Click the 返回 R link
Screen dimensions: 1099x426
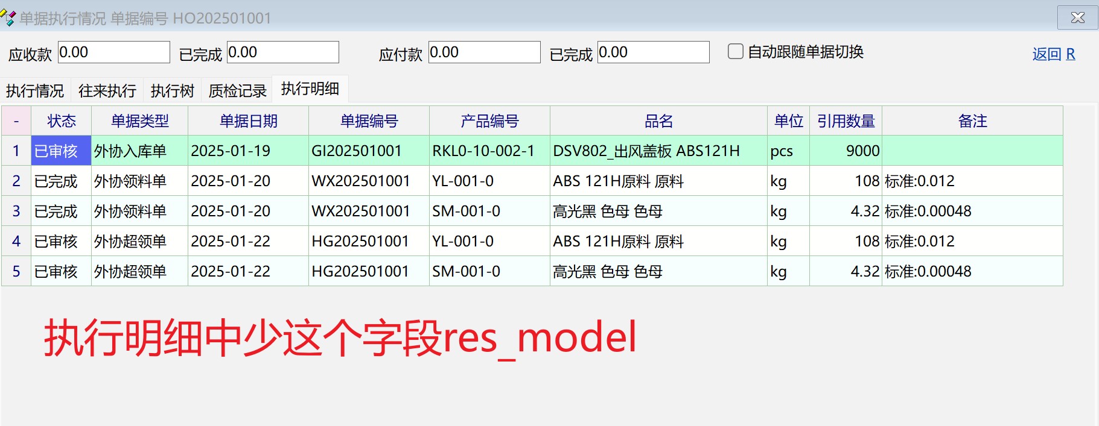coord(1053,54)
